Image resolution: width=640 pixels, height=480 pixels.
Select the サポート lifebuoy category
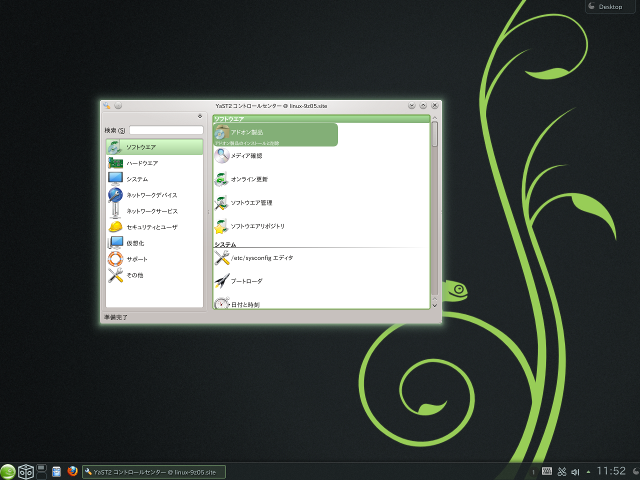click(154, 259)
